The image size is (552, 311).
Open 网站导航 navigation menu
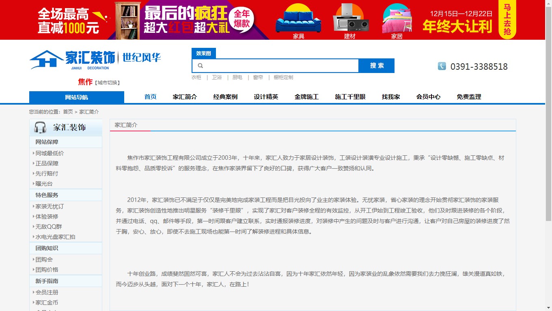76,97
